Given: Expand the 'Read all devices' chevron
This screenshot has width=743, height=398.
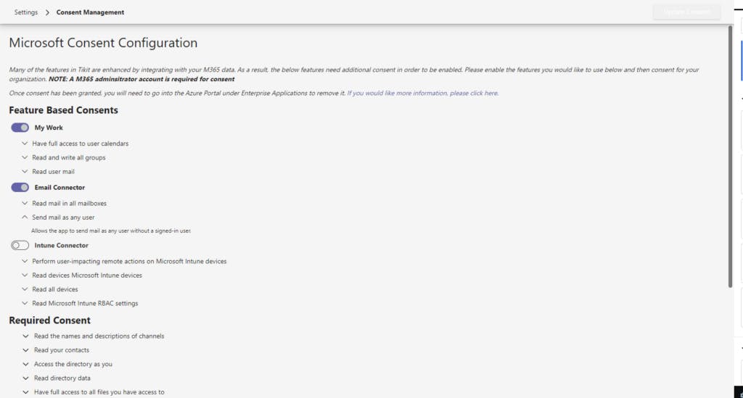Looking at the screenshot, I should [x=25, y=289].
